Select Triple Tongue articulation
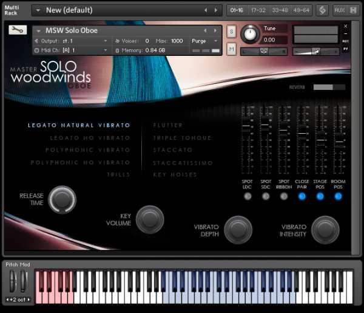The image size is (364, 313). [x=182, y=138]
